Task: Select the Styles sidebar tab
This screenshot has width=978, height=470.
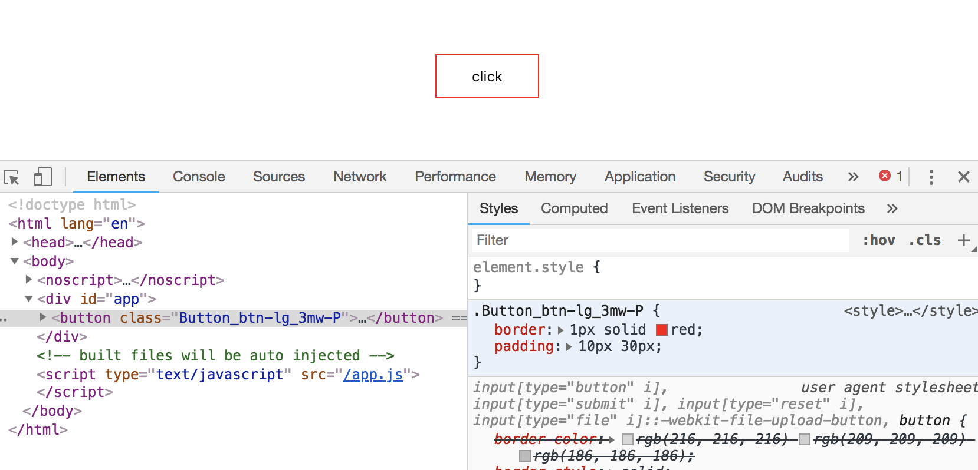Action: coord(498,208)
